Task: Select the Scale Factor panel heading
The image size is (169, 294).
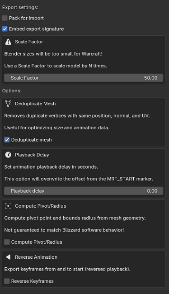Action: click(29, 42)
